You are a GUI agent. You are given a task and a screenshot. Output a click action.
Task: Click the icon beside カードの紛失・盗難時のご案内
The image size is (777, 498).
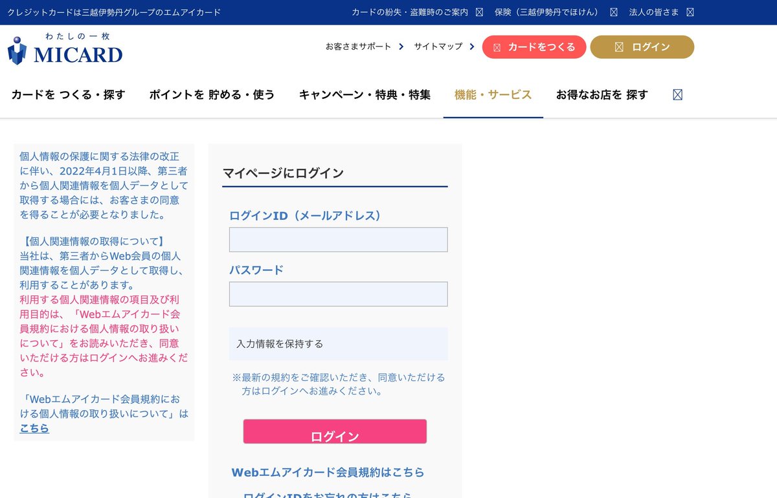[479, 12]
